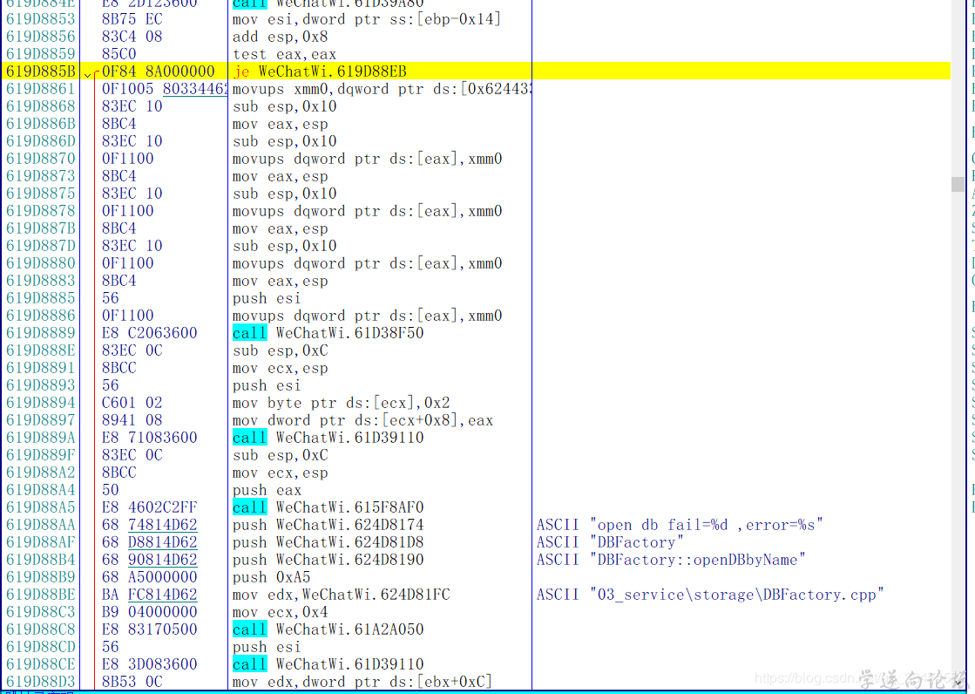Image resolution: width=975 pixels, height=694 pixels.
Task: Select address 619D8868
Action: (40, 106)
